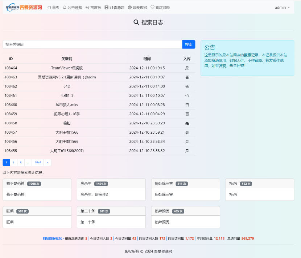The width and height of the screenshot is (301, 258).
Task: Click the pagination ellipsis item
Action: (28, 162)
